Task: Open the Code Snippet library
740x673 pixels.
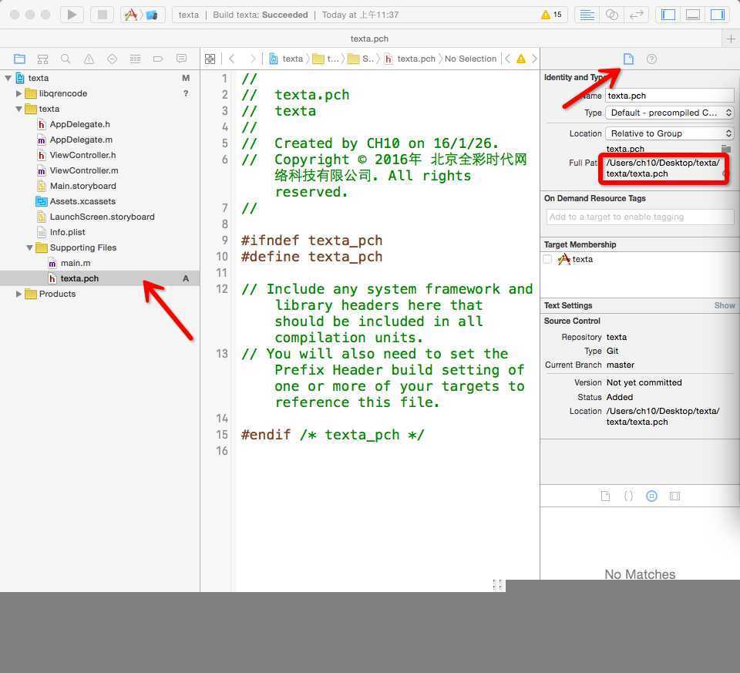Action: click(629, 496)
